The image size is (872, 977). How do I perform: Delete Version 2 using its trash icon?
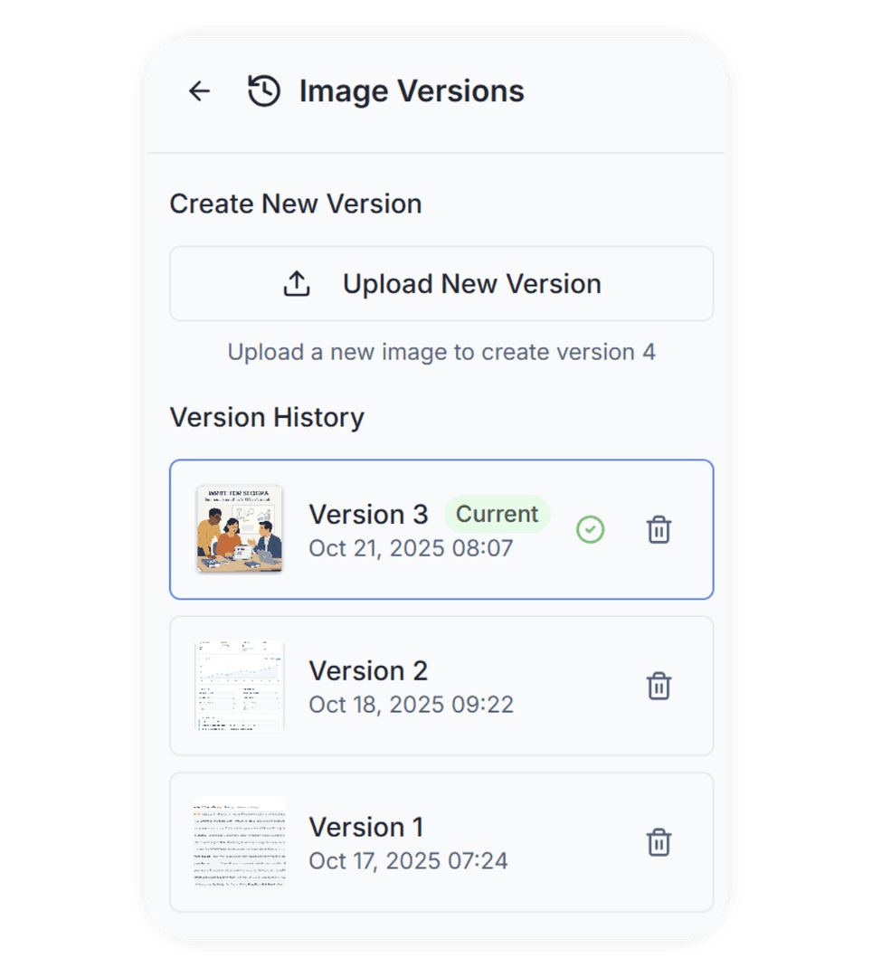coord(659,686)
